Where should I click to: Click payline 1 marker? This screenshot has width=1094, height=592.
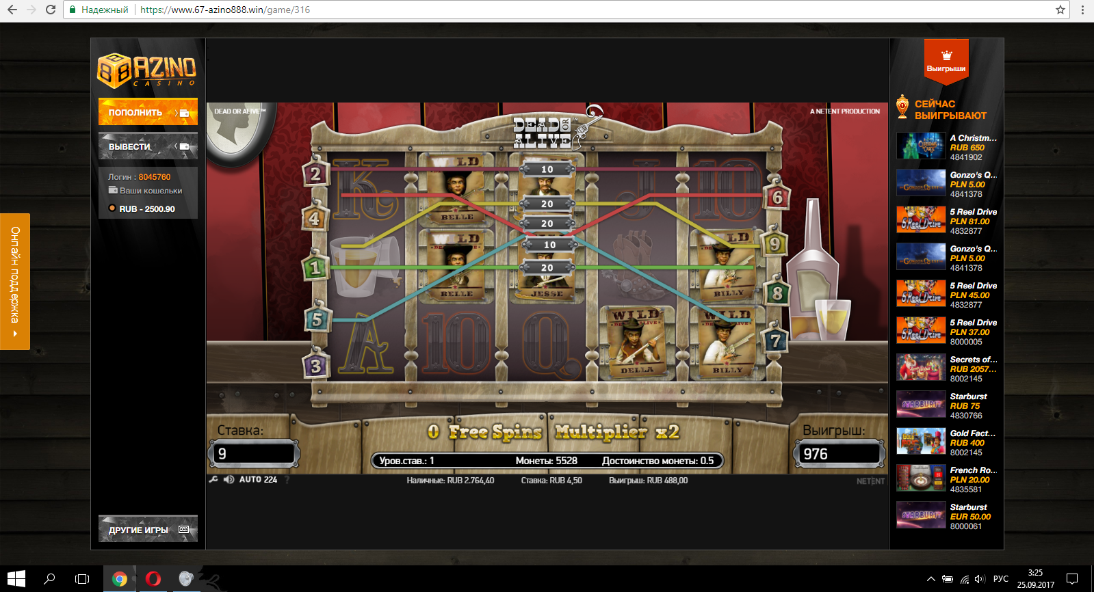click(x=315, y=267)
